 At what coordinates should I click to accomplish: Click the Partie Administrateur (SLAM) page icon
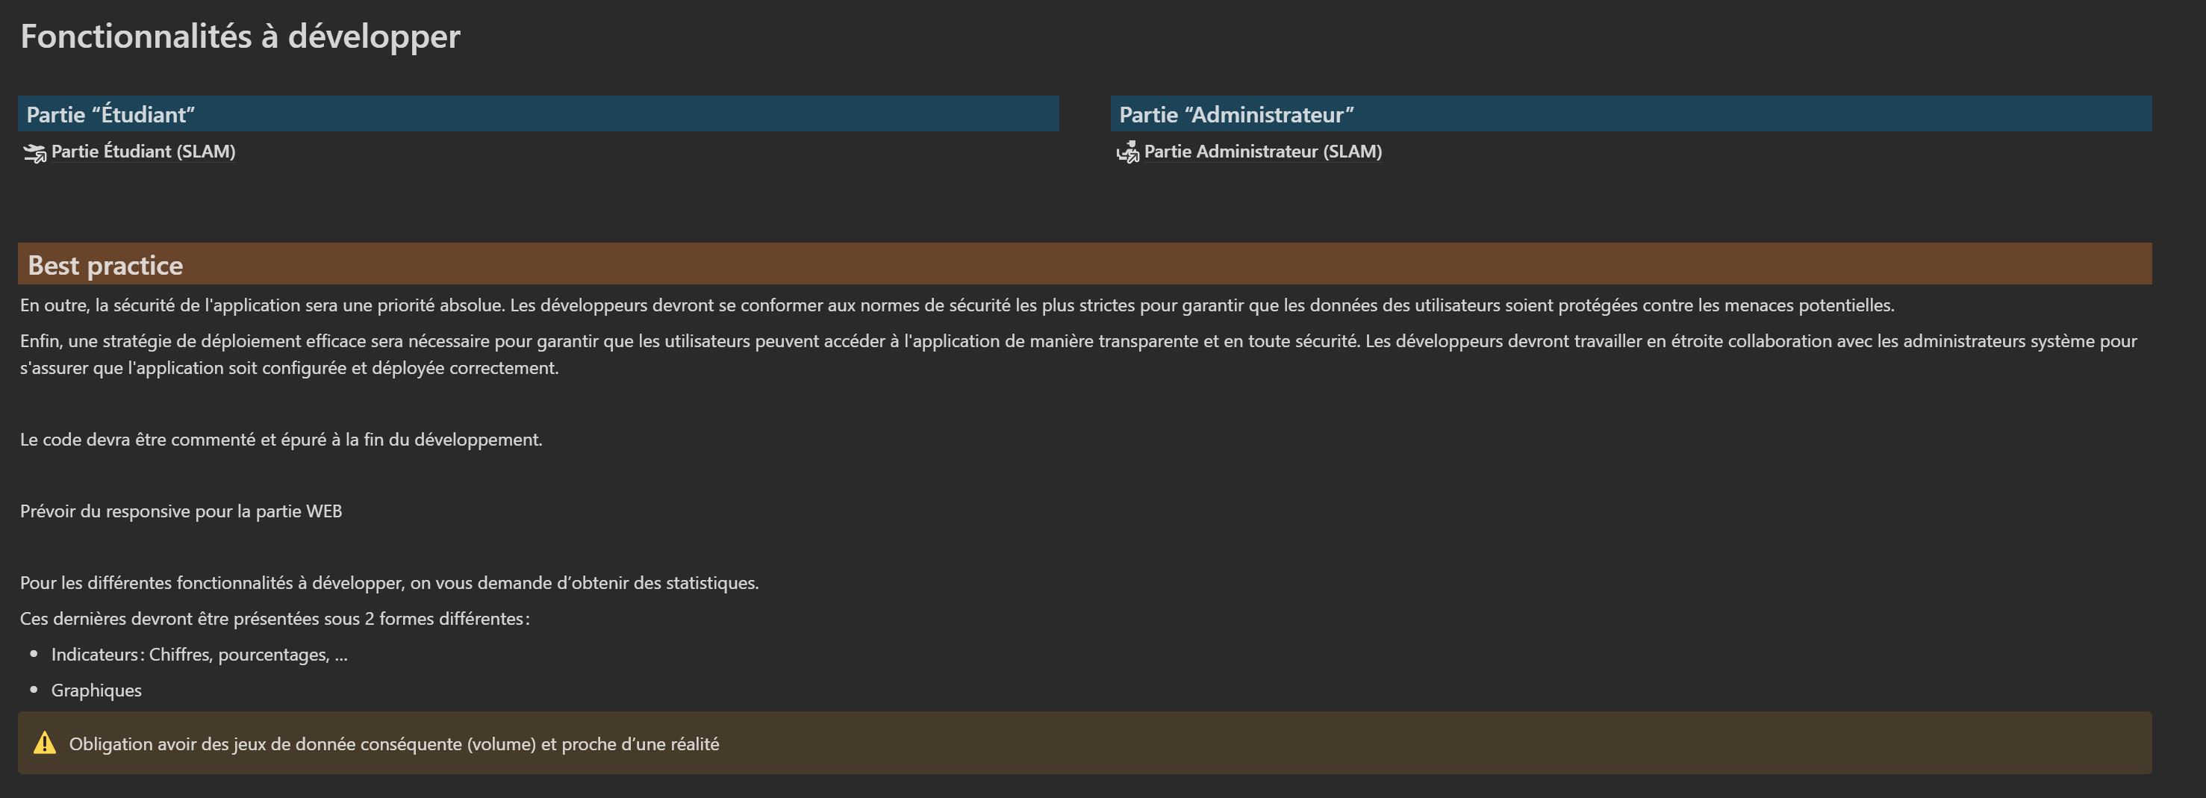1128,152
